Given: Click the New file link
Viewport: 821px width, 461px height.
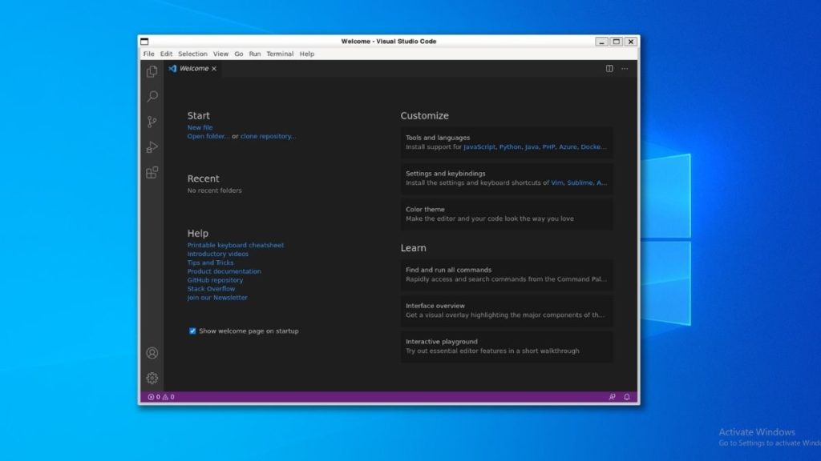Looking at the screenshot, I should click(x=199, y=126).
